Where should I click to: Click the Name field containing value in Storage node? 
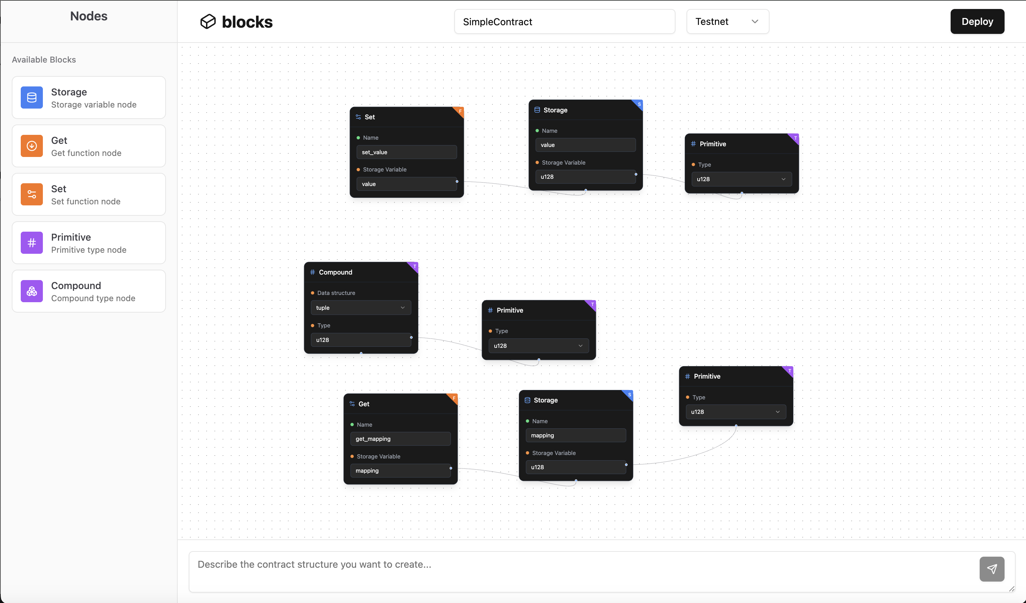[x=586, y=145]
